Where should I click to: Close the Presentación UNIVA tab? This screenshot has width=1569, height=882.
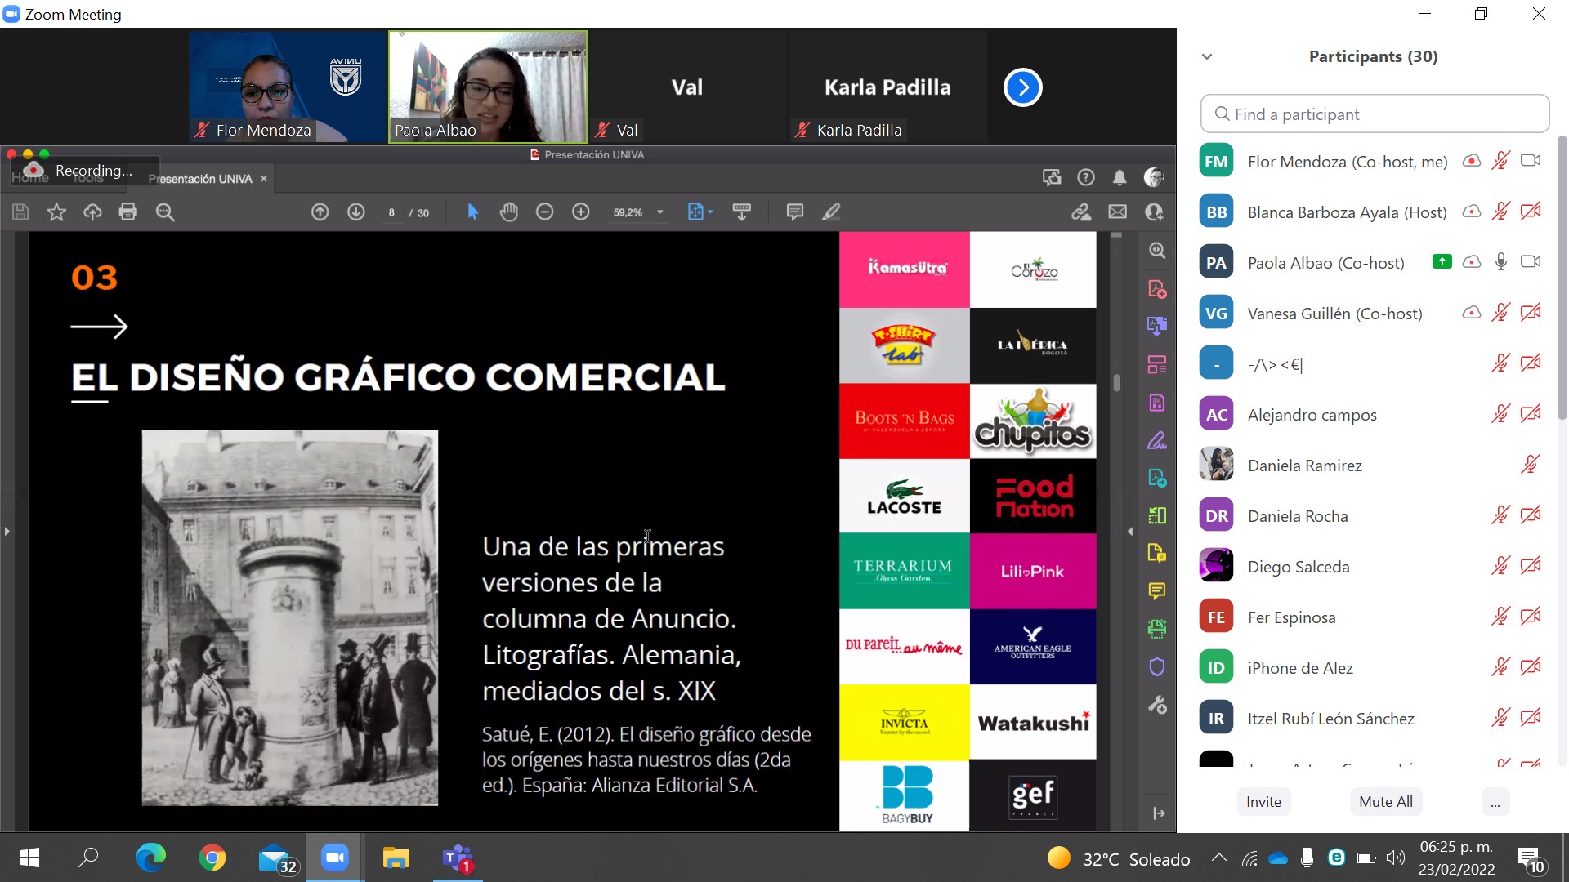point(264,179)
